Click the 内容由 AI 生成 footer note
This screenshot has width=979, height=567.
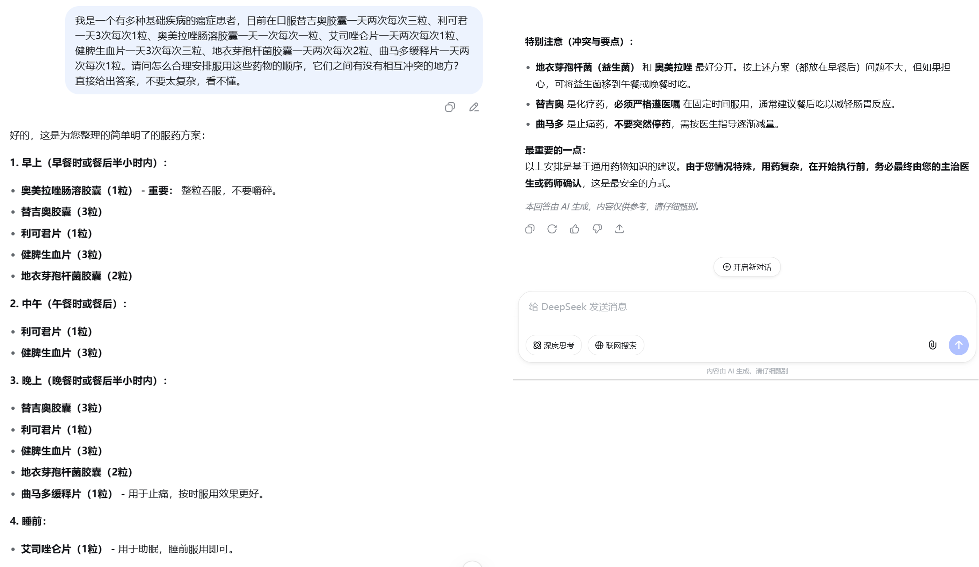click(x=747, y=371)
